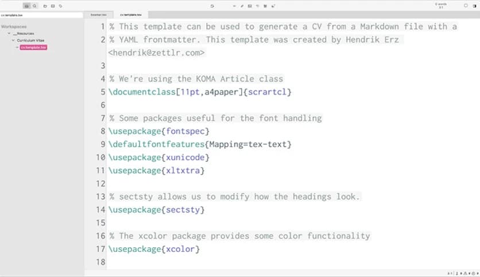Click the file filter input field
Image resolution: width=480 pixels, height=277 pixels.
[41, 15]
